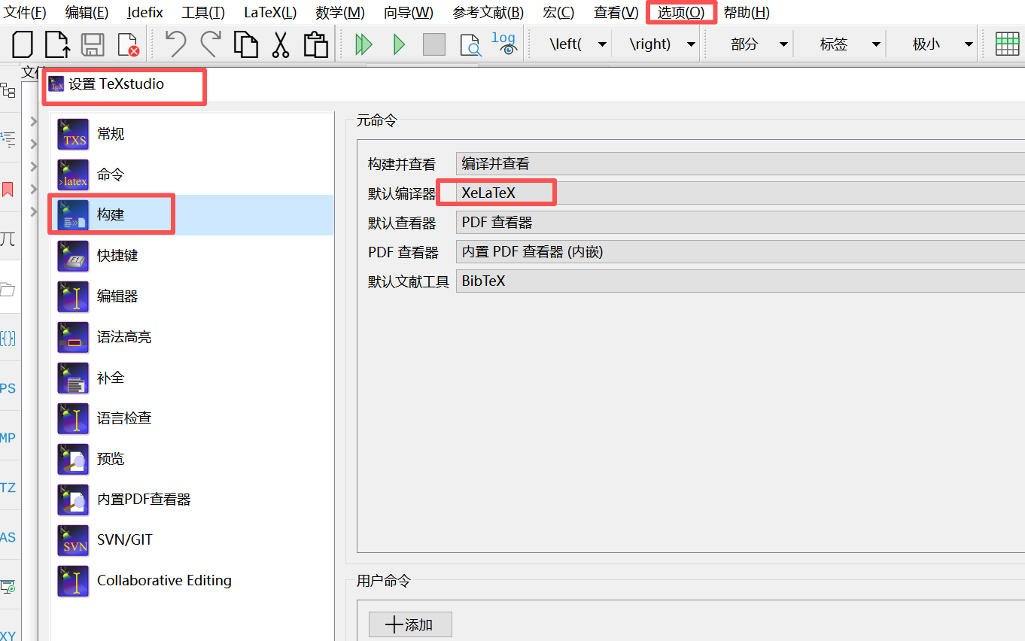Select the 常规 settings category

pyautogui.click(x=192, y=134)
